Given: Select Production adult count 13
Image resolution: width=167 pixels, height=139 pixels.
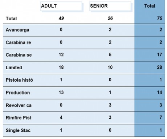Looking at the screenshot, I should (x=61, y=93).
